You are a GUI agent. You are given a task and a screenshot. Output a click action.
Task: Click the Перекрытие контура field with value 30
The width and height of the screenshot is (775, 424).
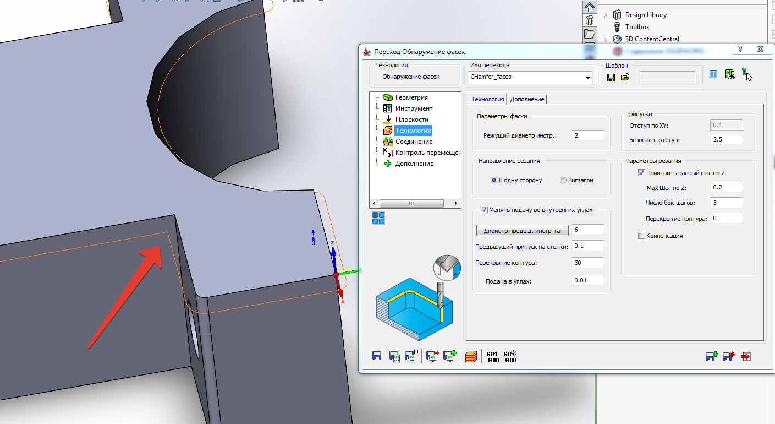pyautogui.click(x=588, y=263)
